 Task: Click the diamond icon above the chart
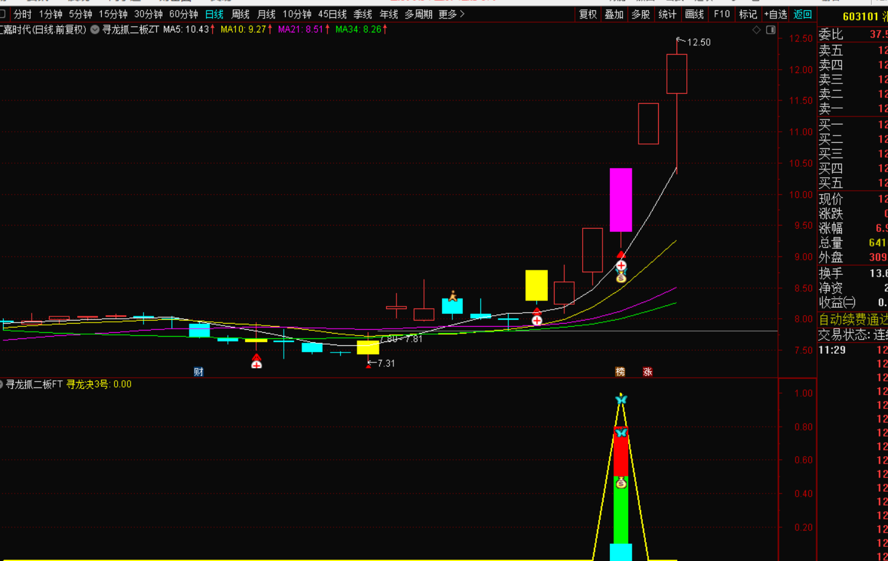click(x=756, y=29)
